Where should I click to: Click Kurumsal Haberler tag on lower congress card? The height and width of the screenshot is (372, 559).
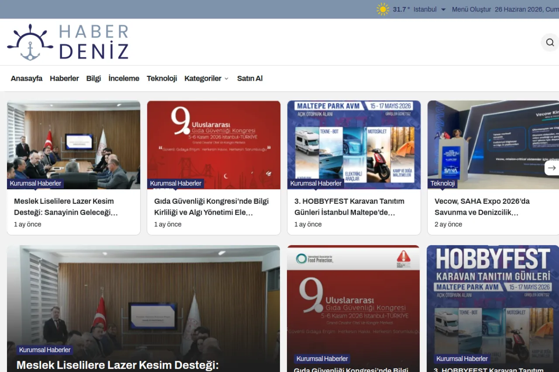tap(322, 358)
